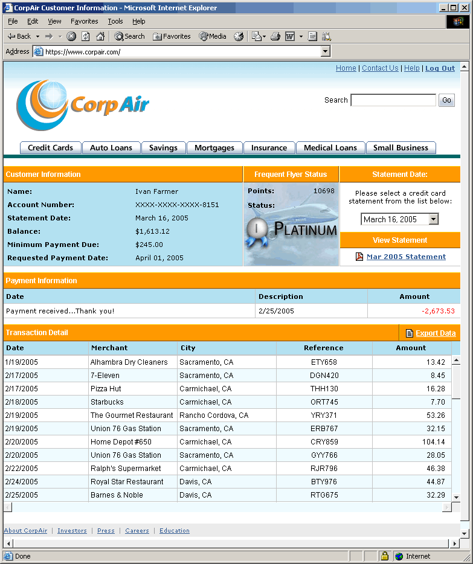Click the Edit with Word icon
The width and height of the screenshot is (473, 564).
click(x=290, y=36)
